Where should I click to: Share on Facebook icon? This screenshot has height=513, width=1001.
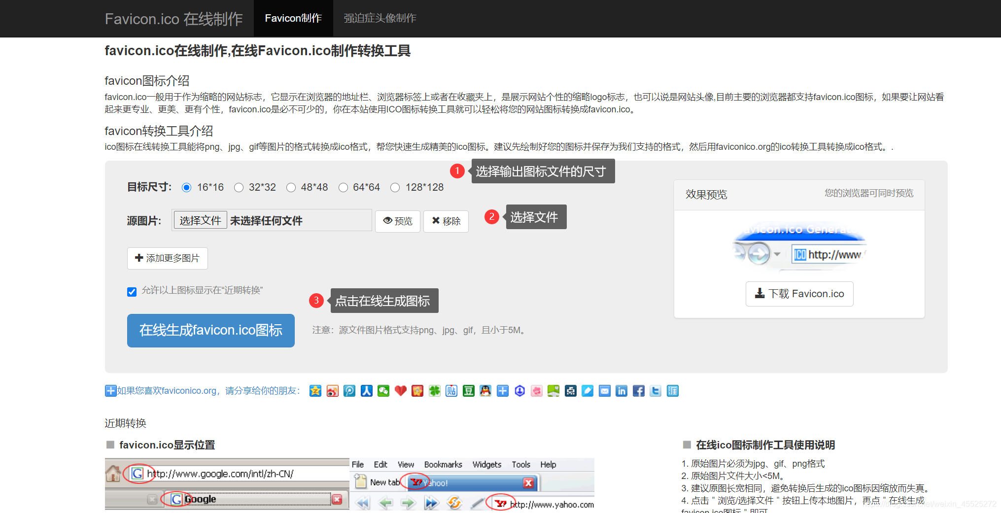[x=638, y=391]
